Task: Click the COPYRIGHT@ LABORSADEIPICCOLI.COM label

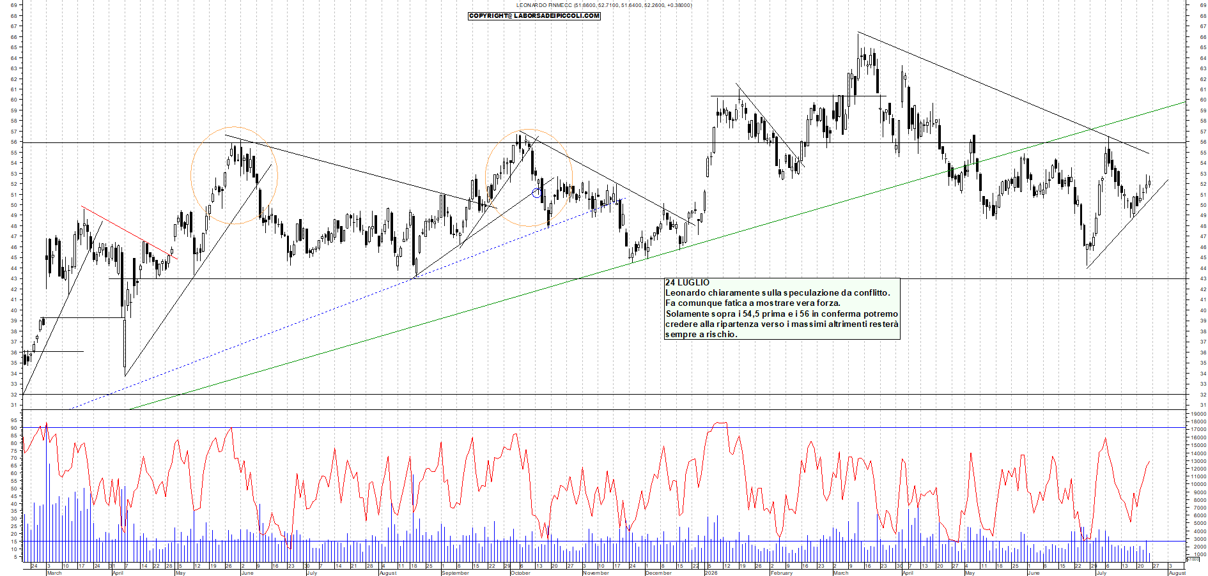Action: 534,16
